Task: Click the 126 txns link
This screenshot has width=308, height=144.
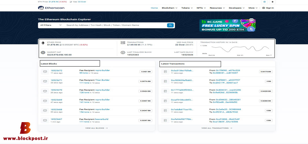Action: click(x=84, y=92)
